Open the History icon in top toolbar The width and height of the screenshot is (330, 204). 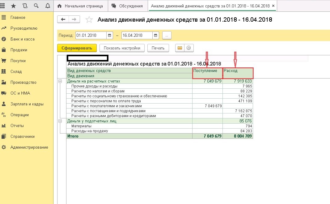pyautogui.click(x=25, y=6)
